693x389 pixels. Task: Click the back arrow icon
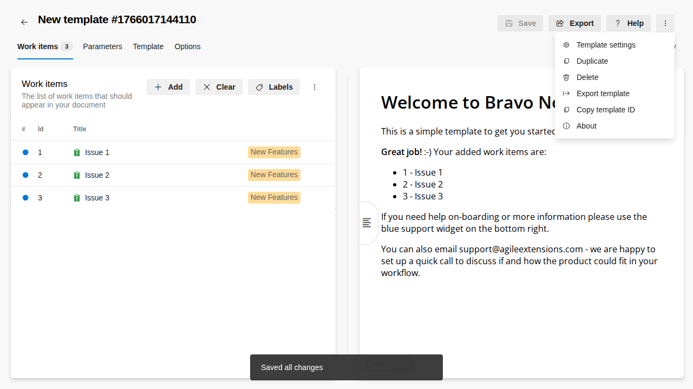point(24,22)
